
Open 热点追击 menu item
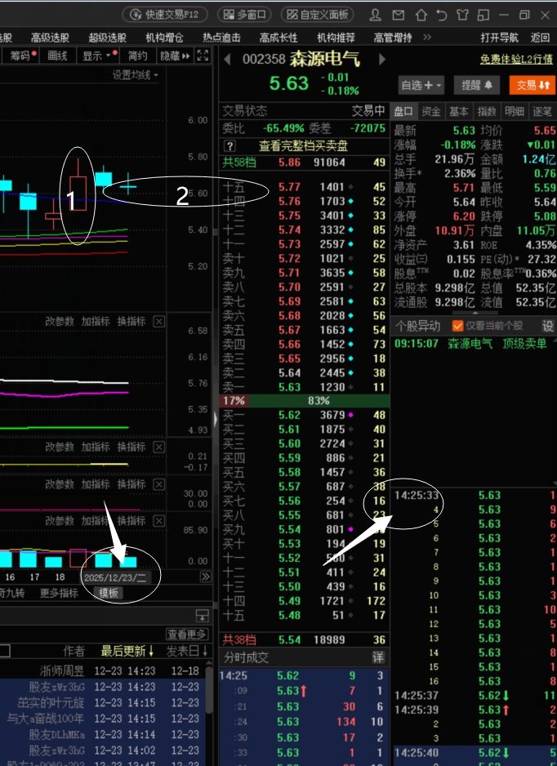coord(222,38)
